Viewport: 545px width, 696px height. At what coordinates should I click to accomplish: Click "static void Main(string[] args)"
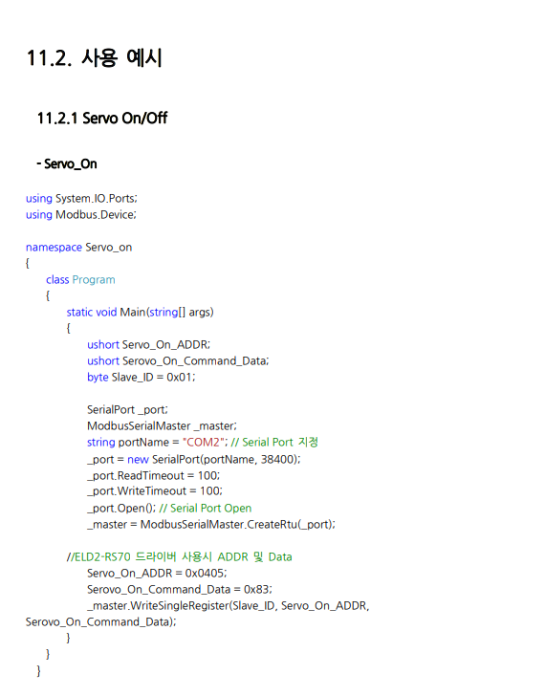(x=141, y=312)
